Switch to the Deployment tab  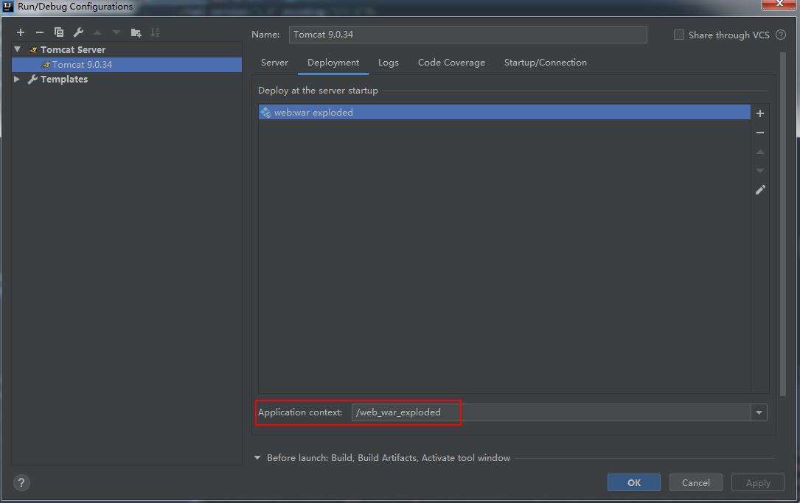pos(333,62)
